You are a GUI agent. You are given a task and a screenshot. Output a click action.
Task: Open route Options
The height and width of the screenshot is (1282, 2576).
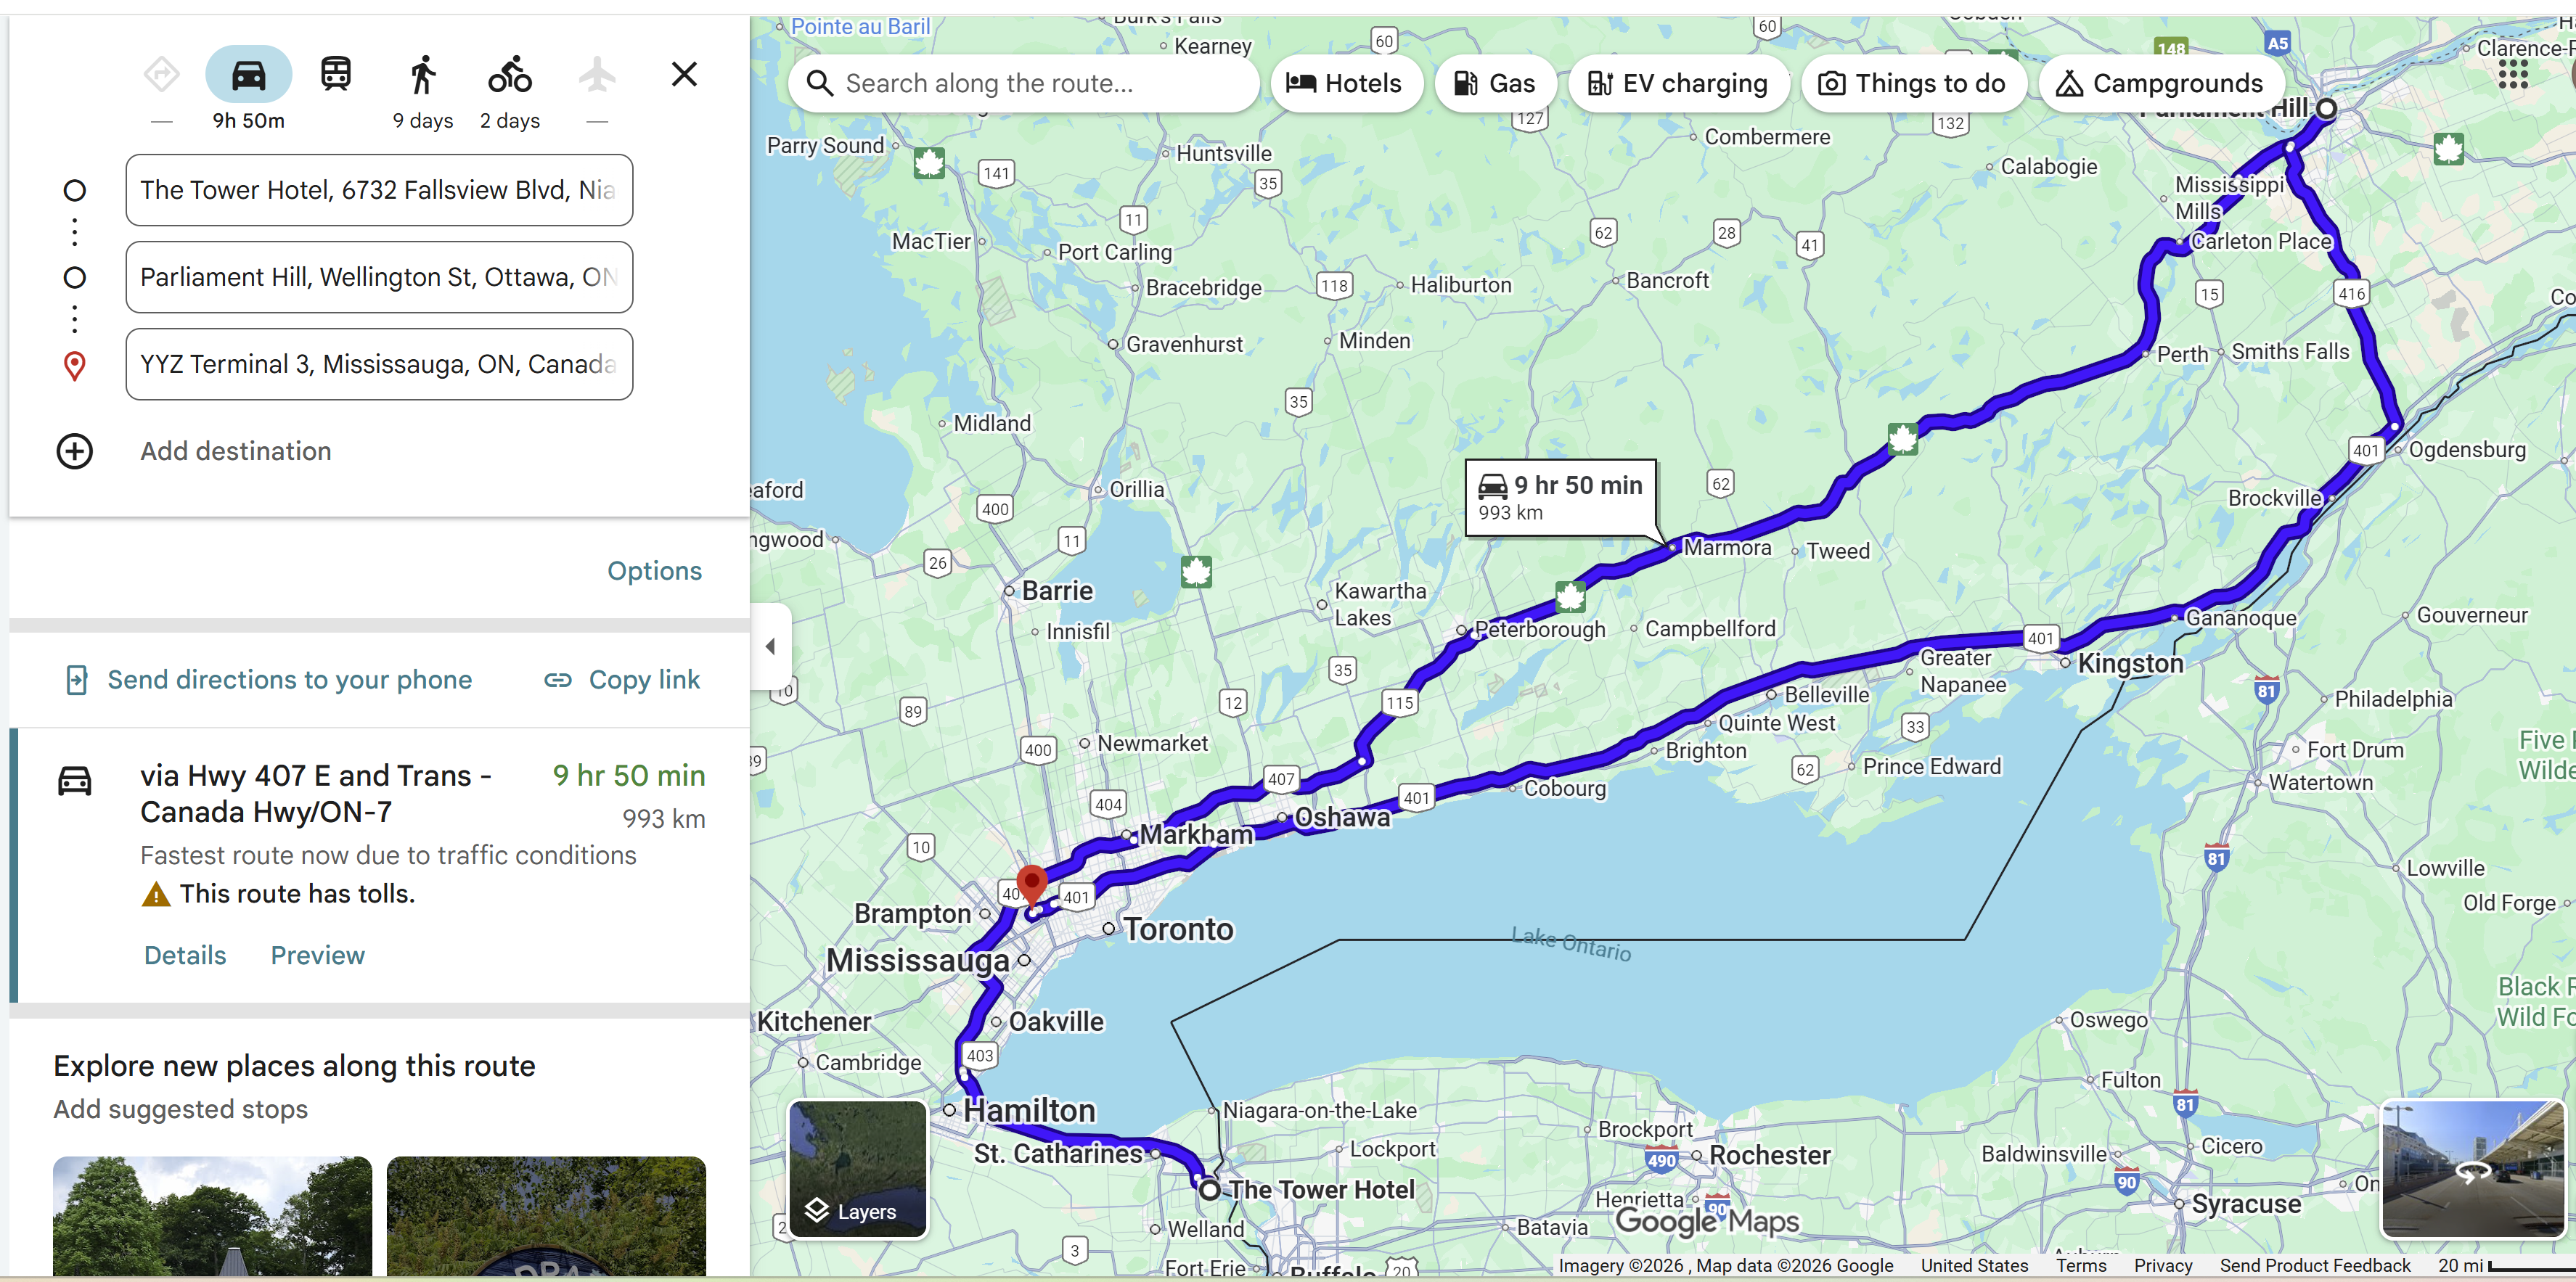tap(654, 570)
